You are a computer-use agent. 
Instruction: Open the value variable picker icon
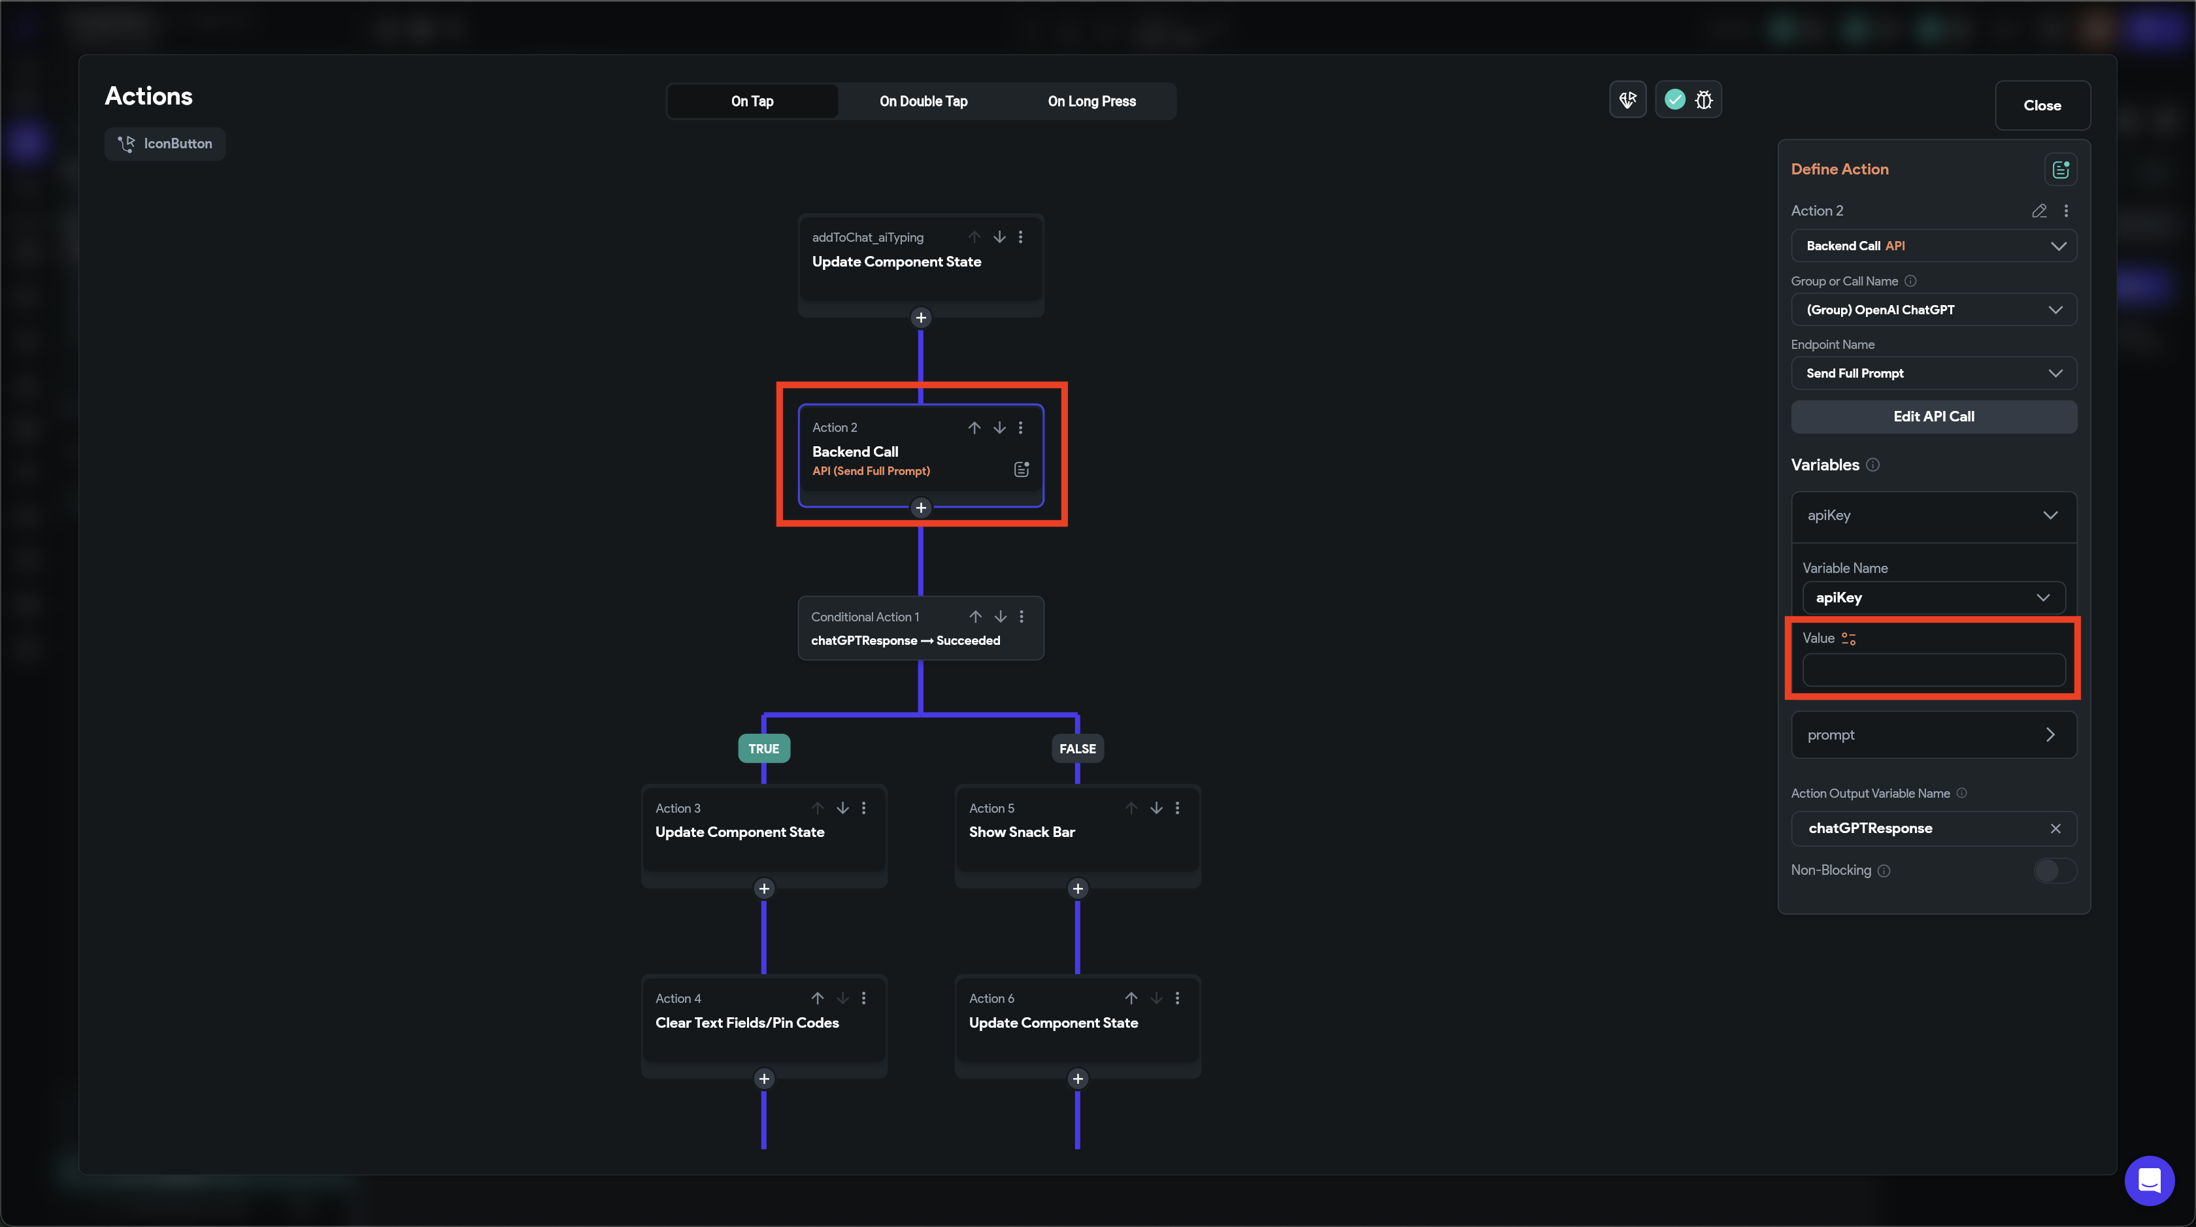pyautogui.click(x=1848, y=639)
